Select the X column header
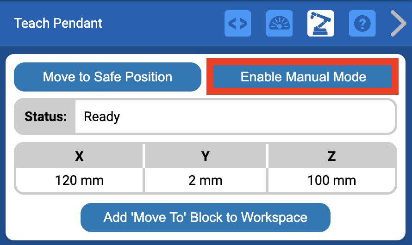The width and height of the screenshot is (412, 245). [79, 157]
